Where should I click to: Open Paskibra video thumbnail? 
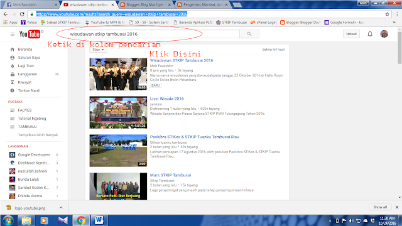pos(118,151)
